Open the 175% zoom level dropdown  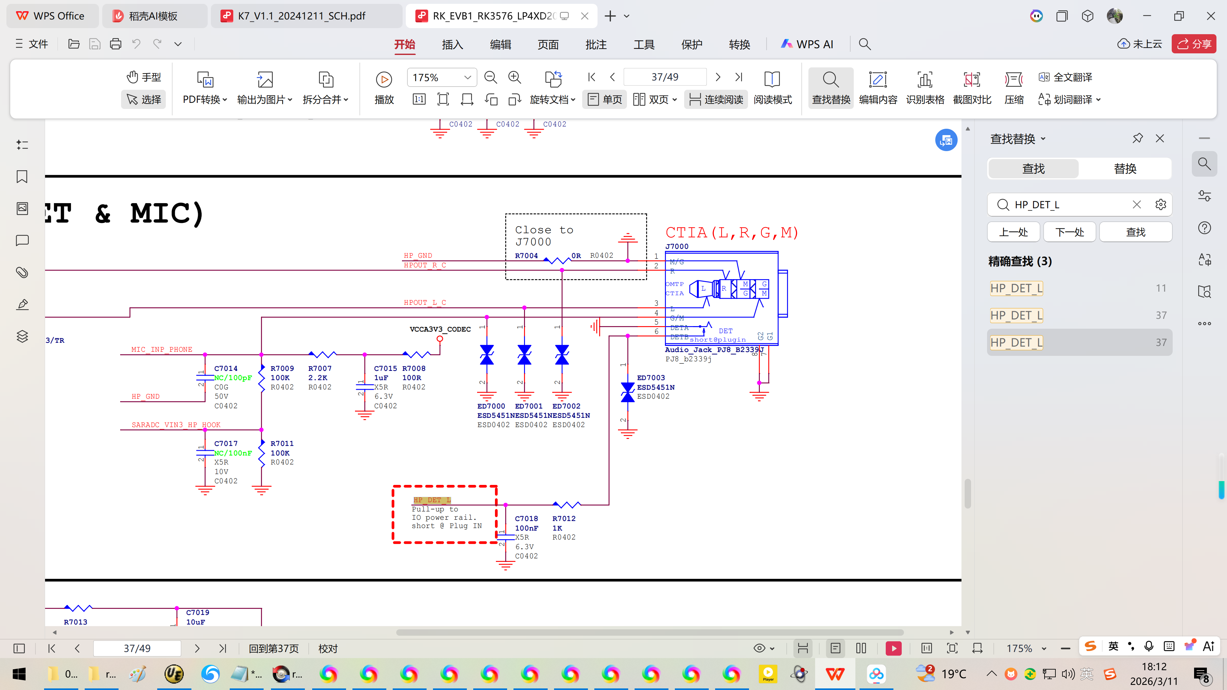[467, 77]
